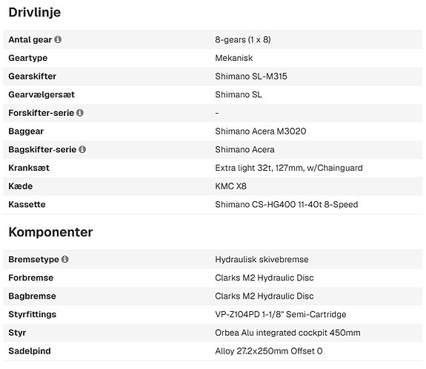
Task: Click the KMC X8 chain value
Action: tap(230, 186)
